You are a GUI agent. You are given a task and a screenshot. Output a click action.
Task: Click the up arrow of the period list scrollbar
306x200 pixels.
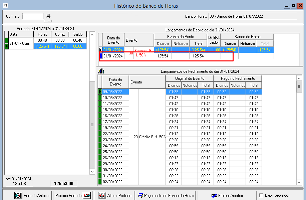(x=92, y=35)
